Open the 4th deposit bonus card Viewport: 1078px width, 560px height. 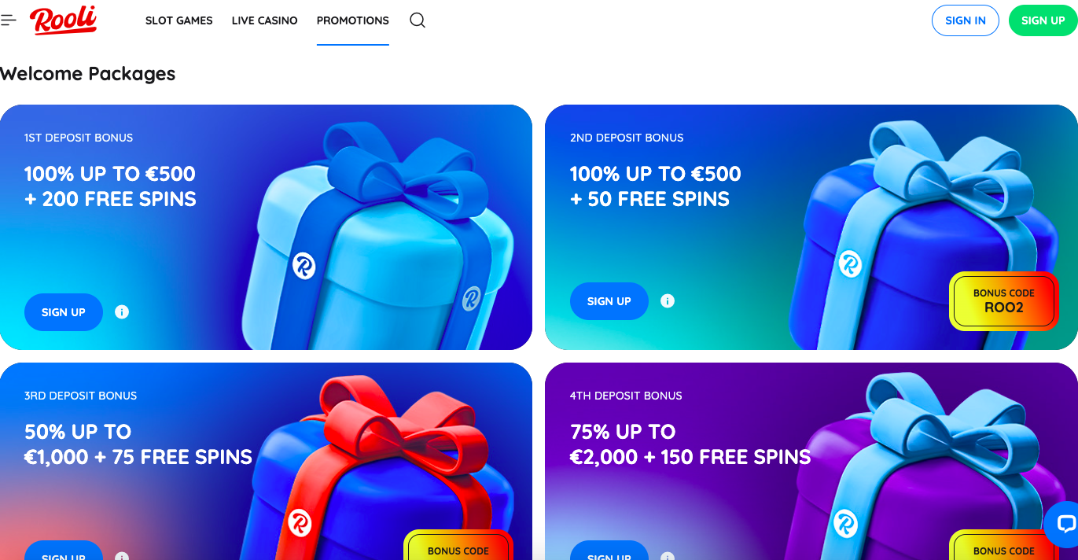pyautogui.click(x=811, y=462)
